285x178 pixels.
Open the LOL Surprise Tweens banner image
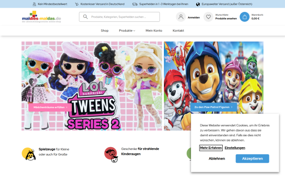(x=92, y=86)
